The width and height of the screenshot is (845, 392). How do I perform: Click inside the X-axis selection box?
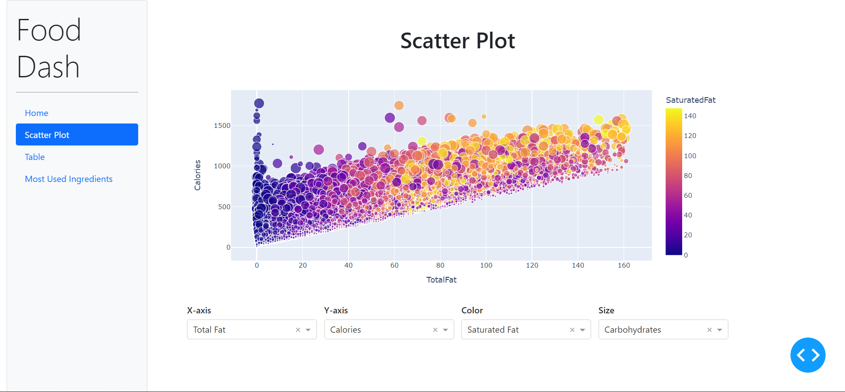[238, 330]
